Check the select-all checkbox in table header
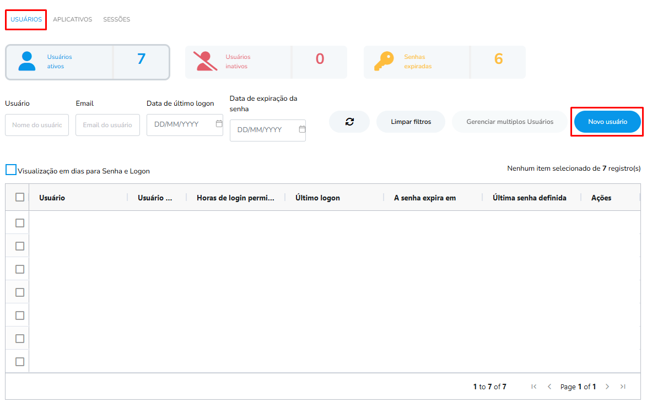This screenshot has width=647, height=408. [x=20, y=197]
